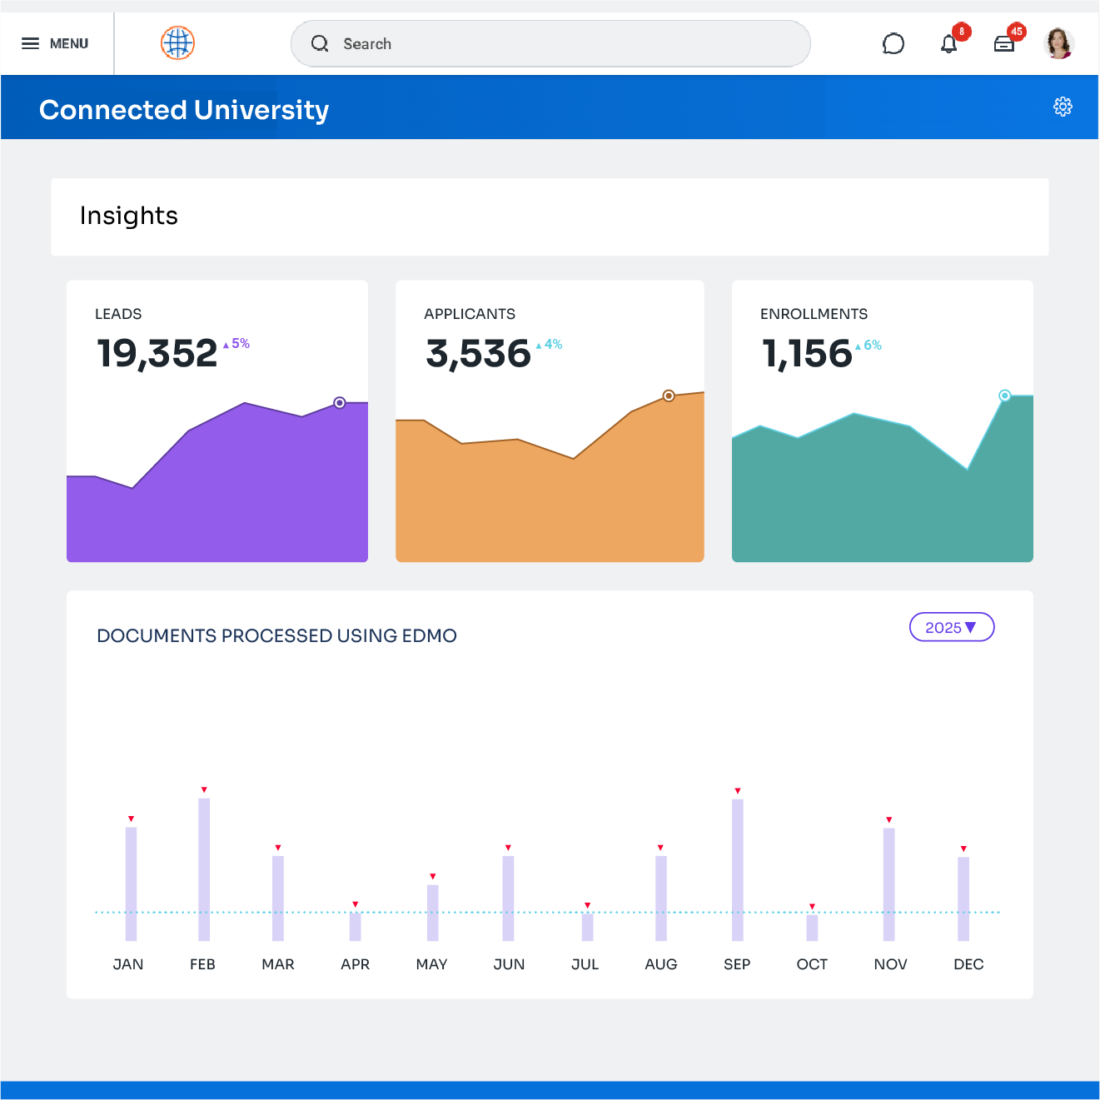
Task: Open settings gear in Connected University banner
Action: click(x=1063, y=107)
